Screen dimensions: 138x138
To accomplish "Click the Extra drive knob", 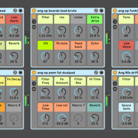I will tap(95, 30).
